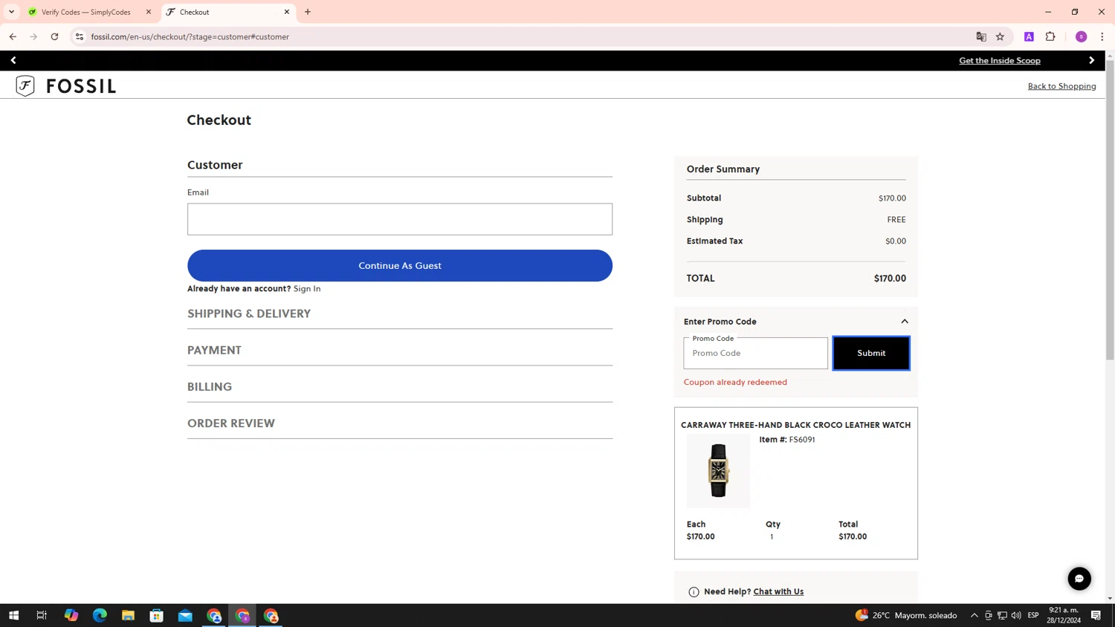Open the purple A extension icon
This screenshot has width=1115, height=627.
1029,36
